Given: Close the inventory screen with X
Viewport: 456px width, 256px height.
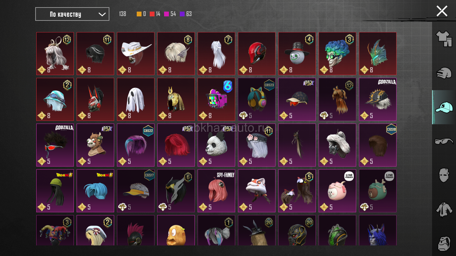Looking at the screenshot, I should tap(442, 11).
